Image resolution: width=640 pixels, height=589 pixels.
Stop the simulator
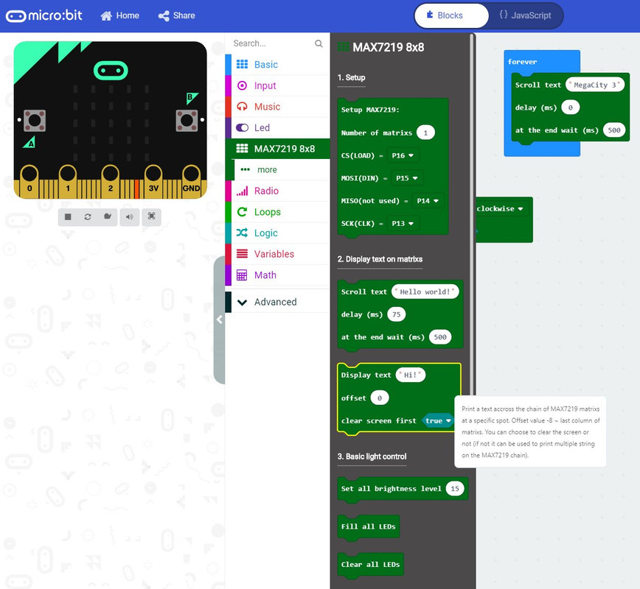[x=68, y=217]
